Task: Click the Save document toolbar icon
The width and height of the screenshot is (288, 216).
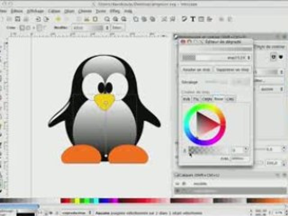Action: point(17,19)
